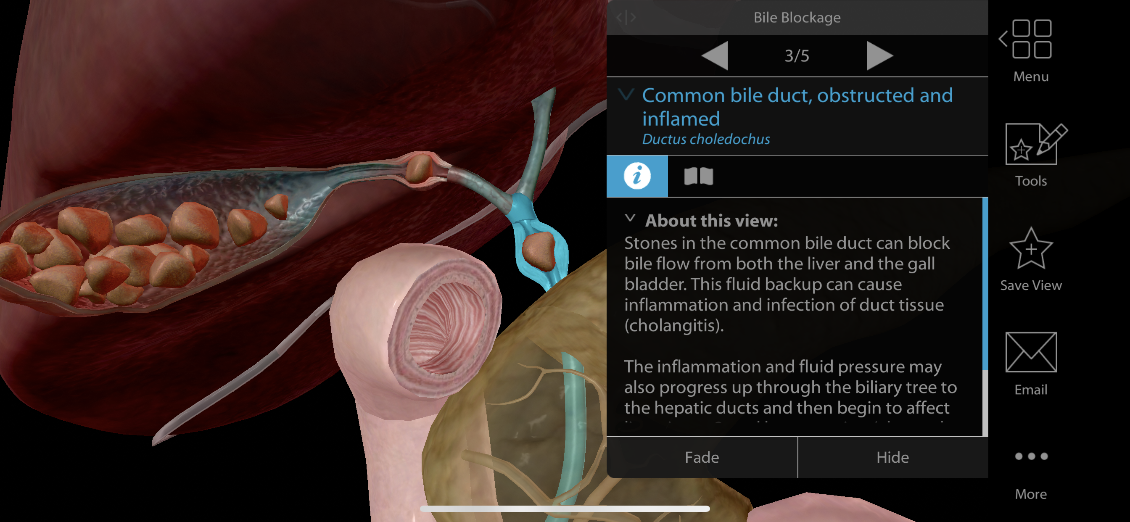Screen dimensions: 1130x522
Task: Switch to the book definition tab
Action: (698, 176)
